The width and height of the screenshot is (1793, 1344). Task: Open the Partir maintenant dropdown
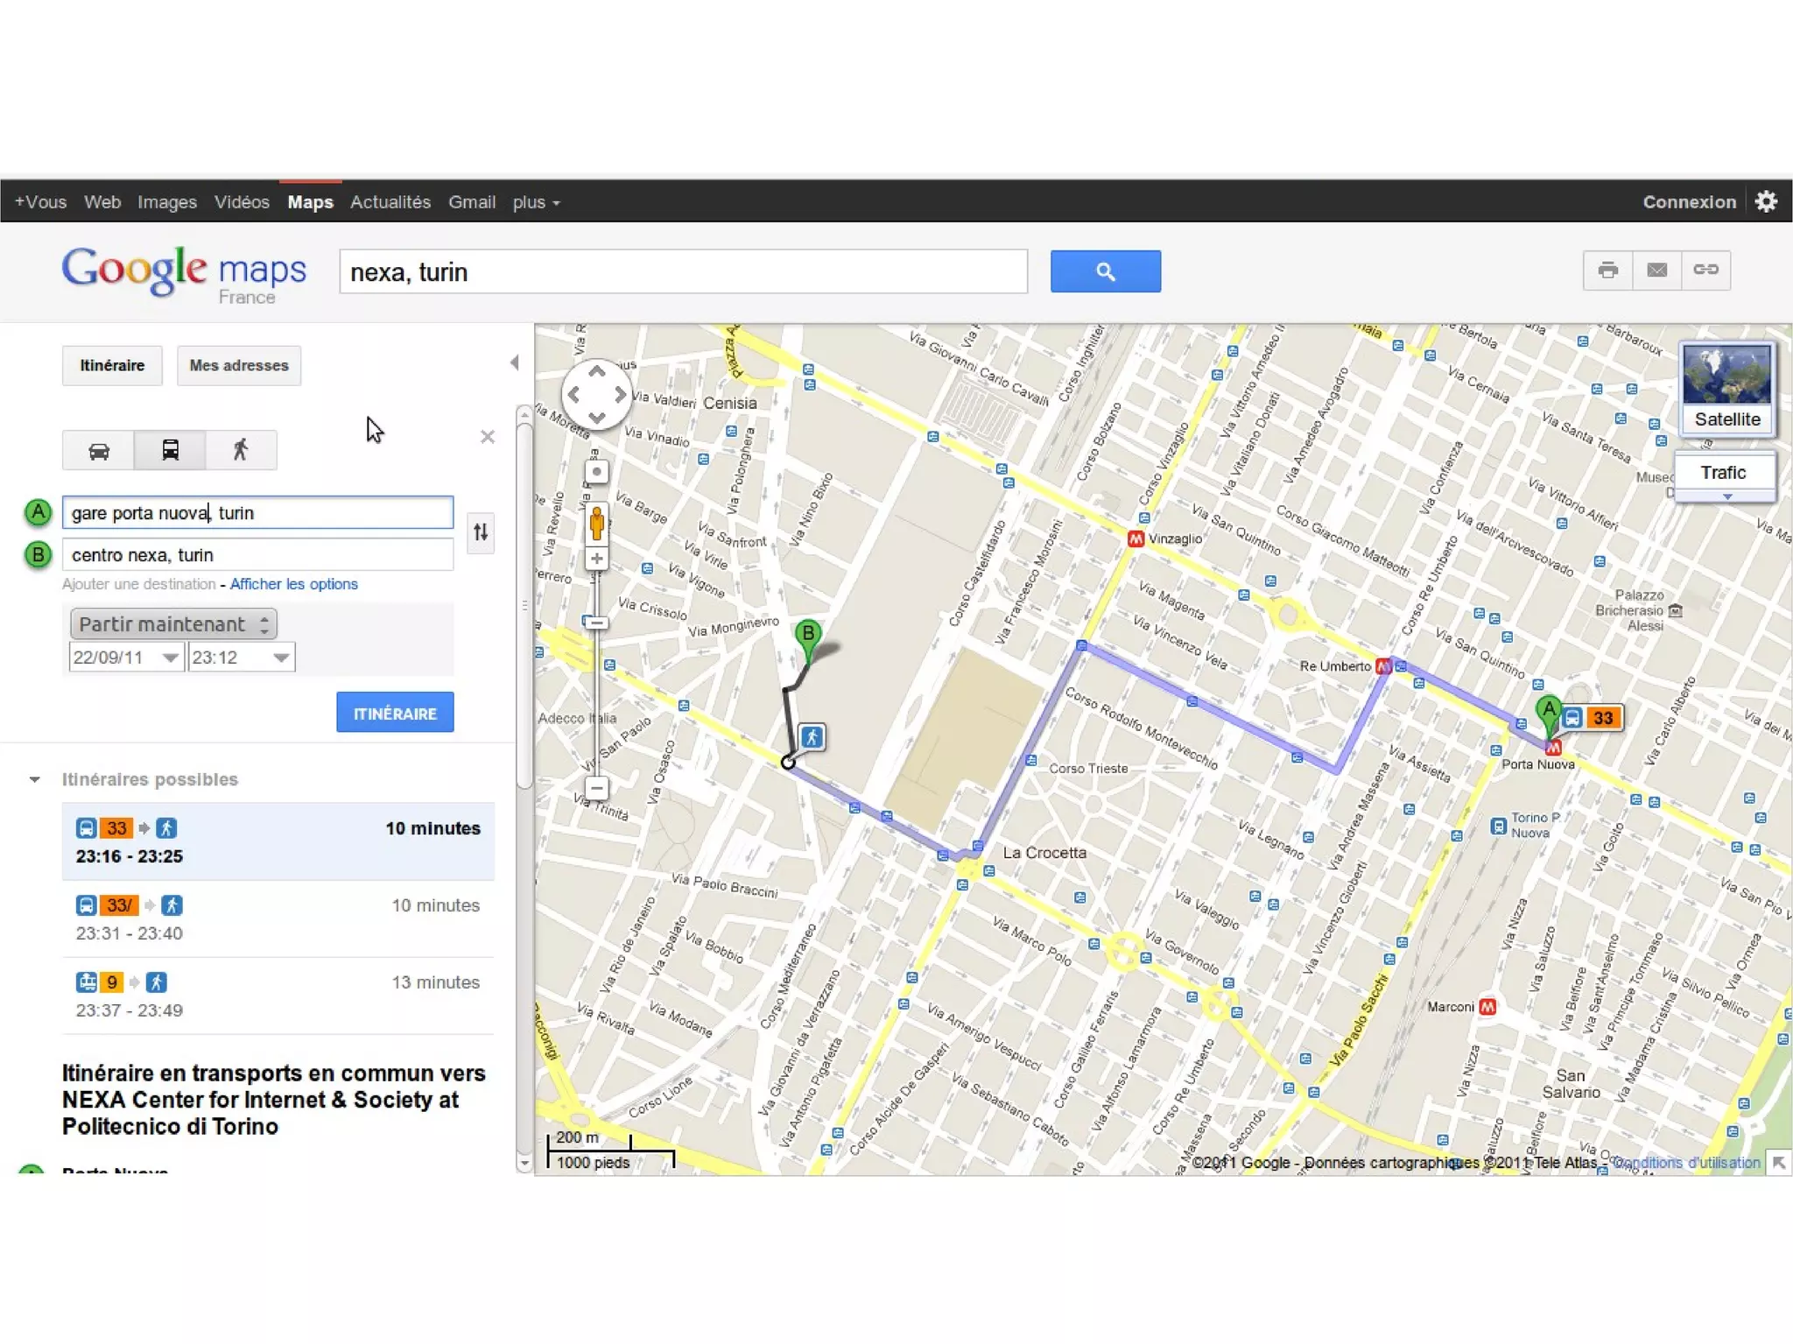[173, 624]
